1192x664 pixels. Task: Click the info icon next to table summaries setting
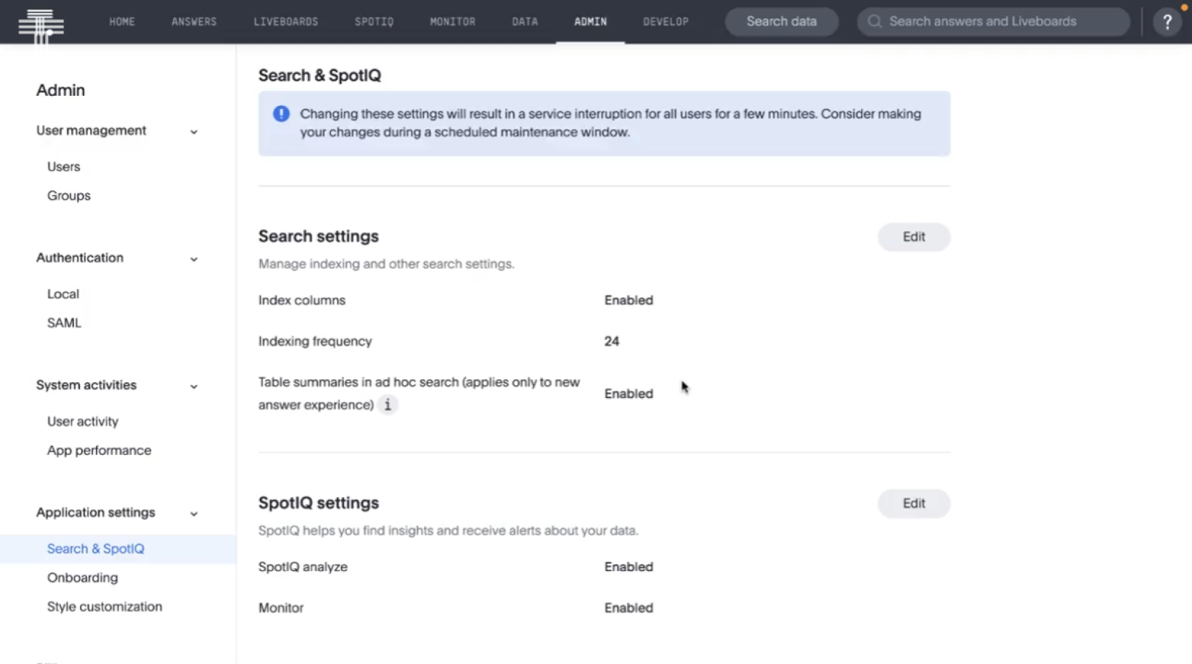[388, 404]
